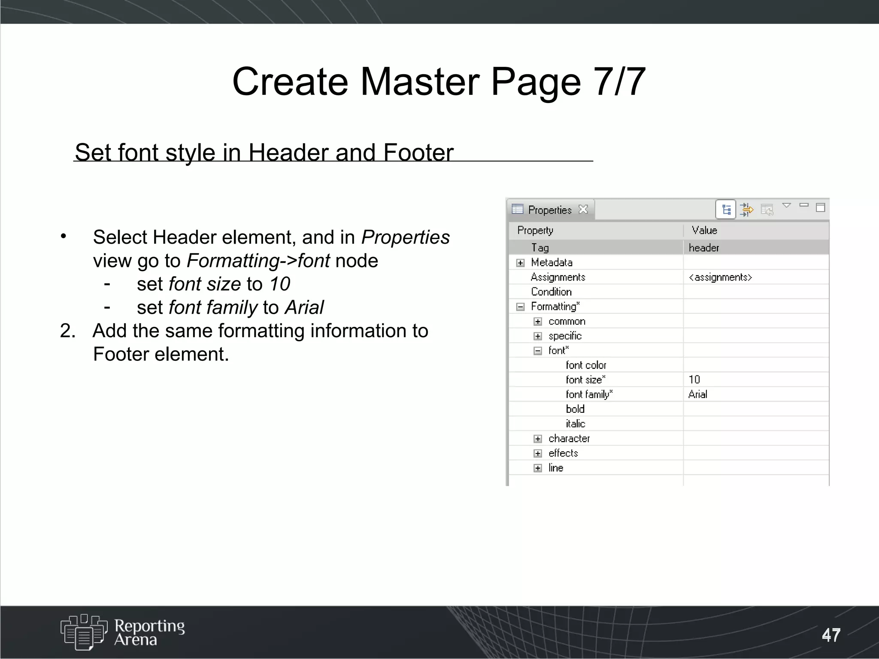Click the Reporting Arena logo
This screenshot has width=879, height=659.
[123, 632]
